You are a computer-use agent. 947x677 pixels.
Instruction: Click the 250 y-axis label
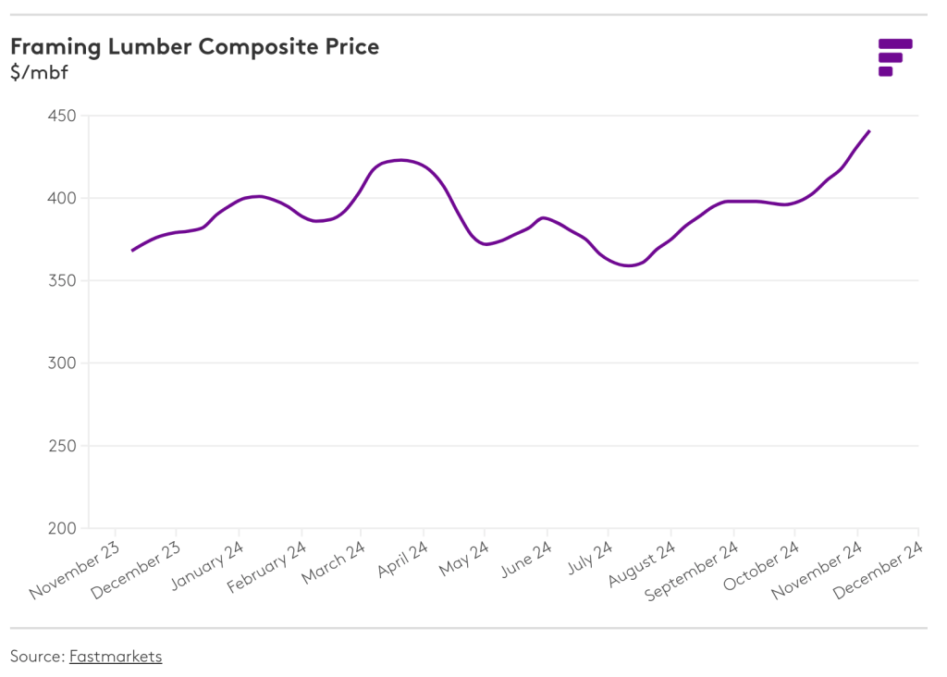pyautogui.click(x=62, y=446)
